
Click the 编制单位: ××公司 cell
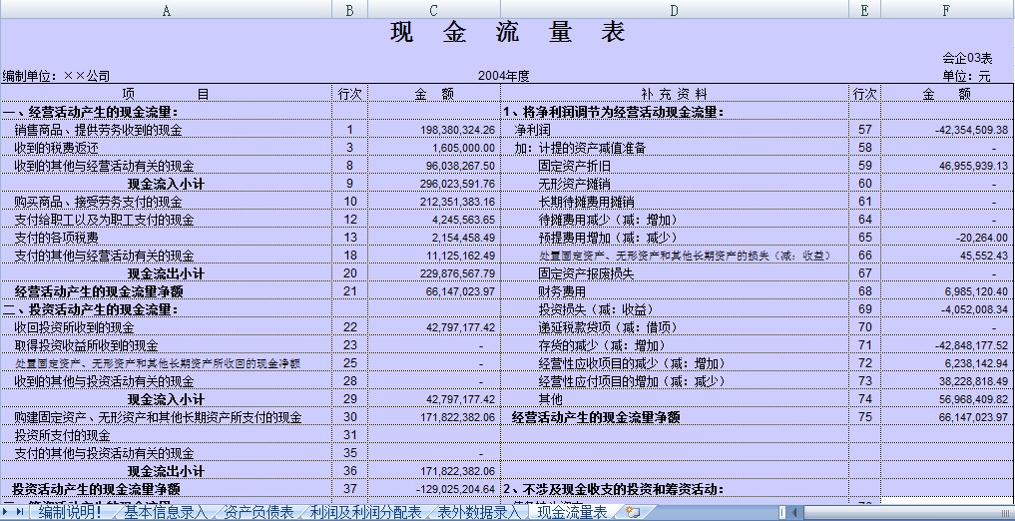click(x=56, y=76)
